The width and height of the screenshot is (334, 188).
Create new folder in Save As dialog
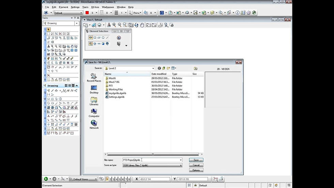(168, 68)
